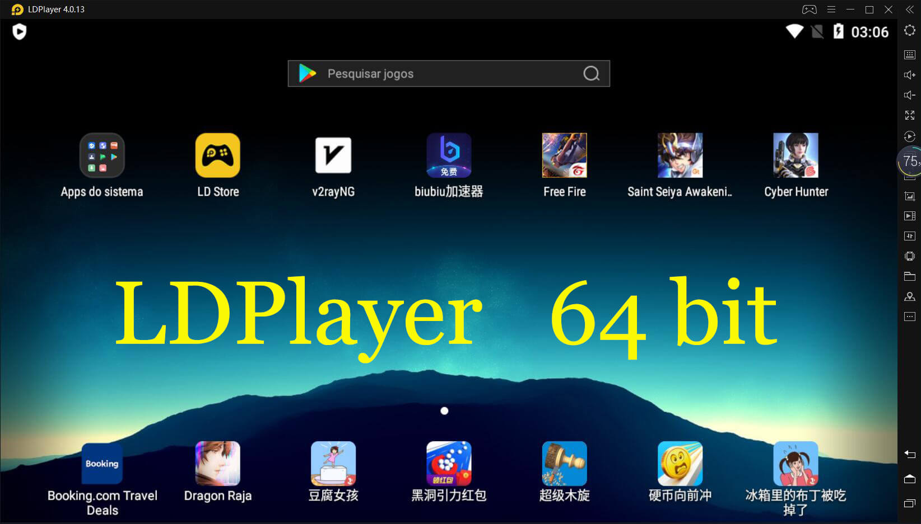
Task: Open the 超级木旋 game
Action: point(565,464)
